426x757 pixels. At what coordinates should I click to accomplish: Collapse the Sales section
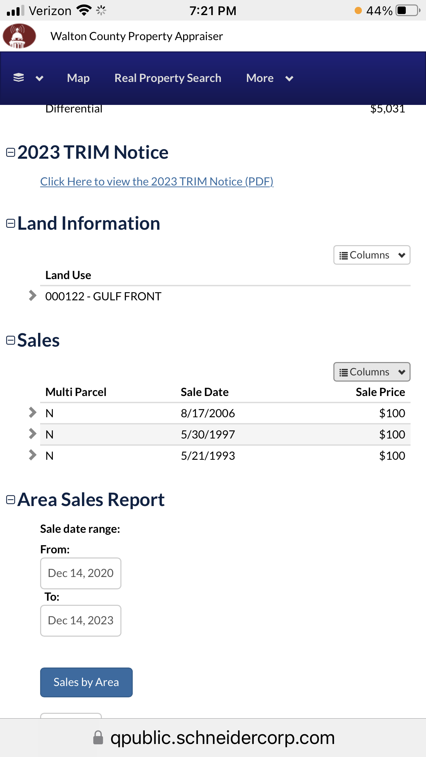(11, 340)
